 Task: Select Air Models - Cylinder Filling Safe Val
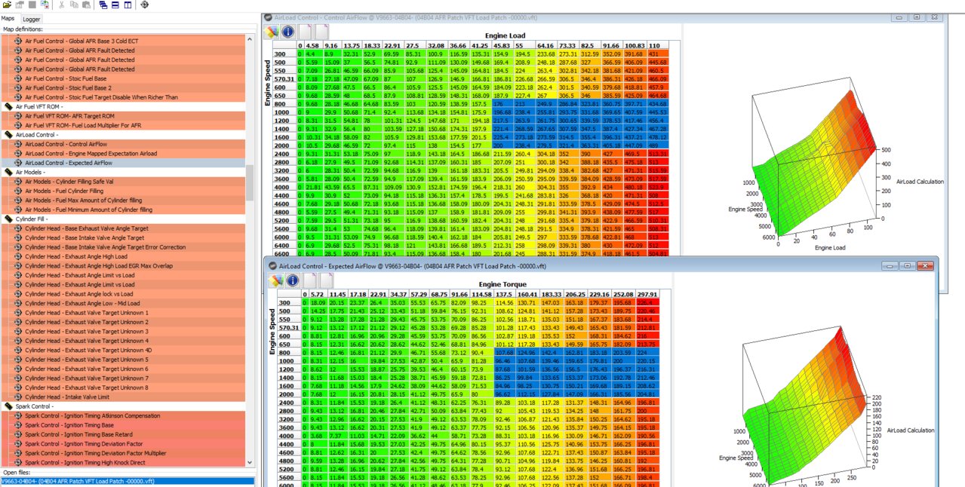coord(123,181)
